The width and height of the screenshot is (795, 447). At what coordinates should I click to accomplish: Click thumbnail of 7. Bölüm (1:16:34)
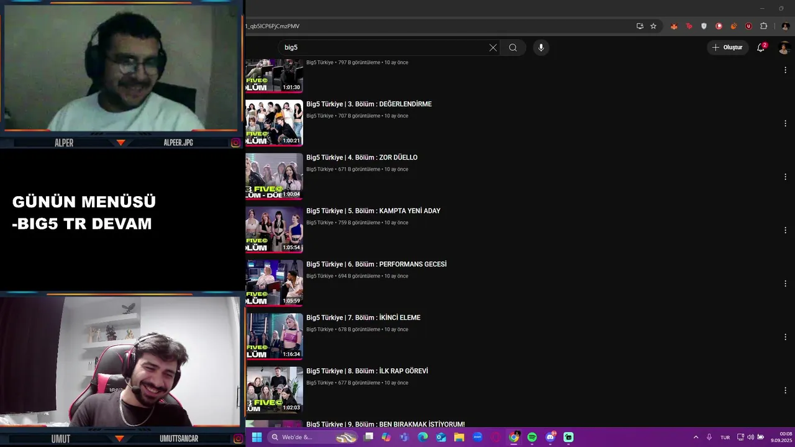coord(274,336)
